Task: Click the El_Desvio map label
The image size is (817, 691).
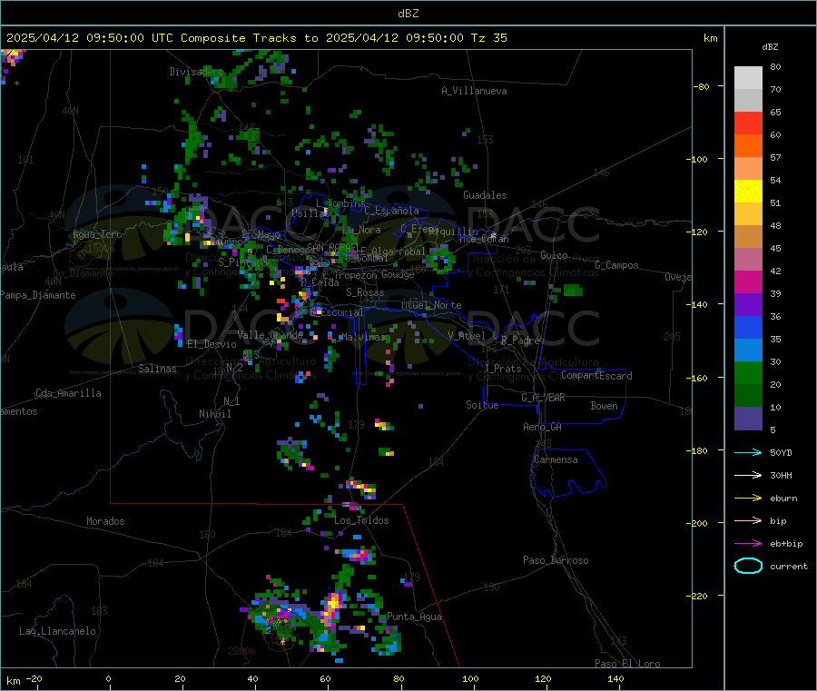Action: (x=212, y=344)
